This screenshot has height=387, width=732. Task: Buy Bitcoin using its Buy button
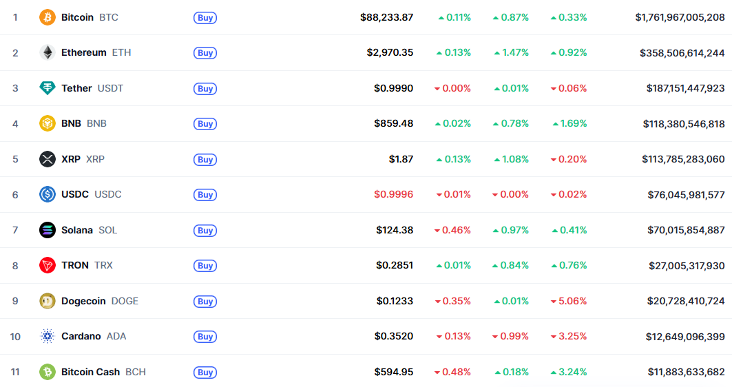coord(205,18)
